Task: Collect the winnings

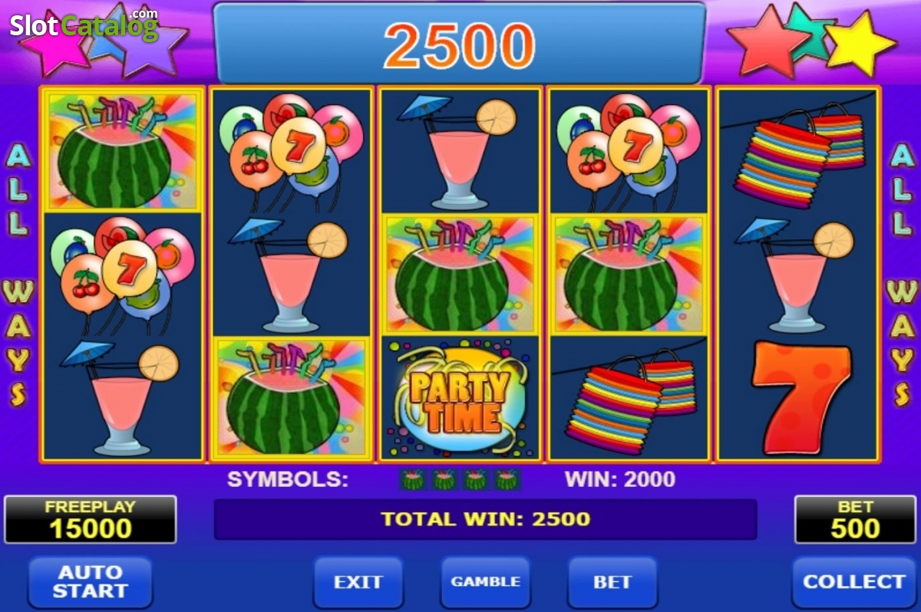Action: click(853, 582)
